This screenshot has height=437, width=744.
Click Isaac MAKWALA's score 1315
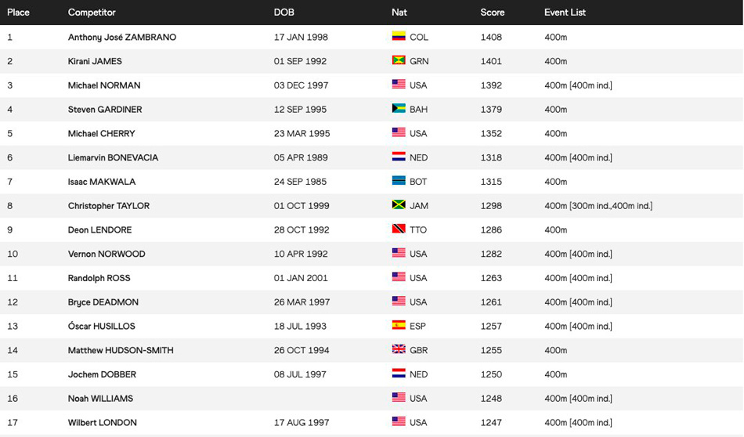point(491,182)
